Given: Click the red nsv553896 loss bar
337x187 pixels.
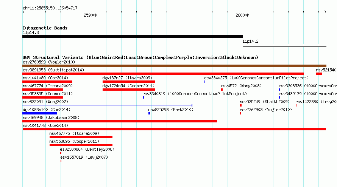Looking at the screenshot, I should click(x=81, y=145).
